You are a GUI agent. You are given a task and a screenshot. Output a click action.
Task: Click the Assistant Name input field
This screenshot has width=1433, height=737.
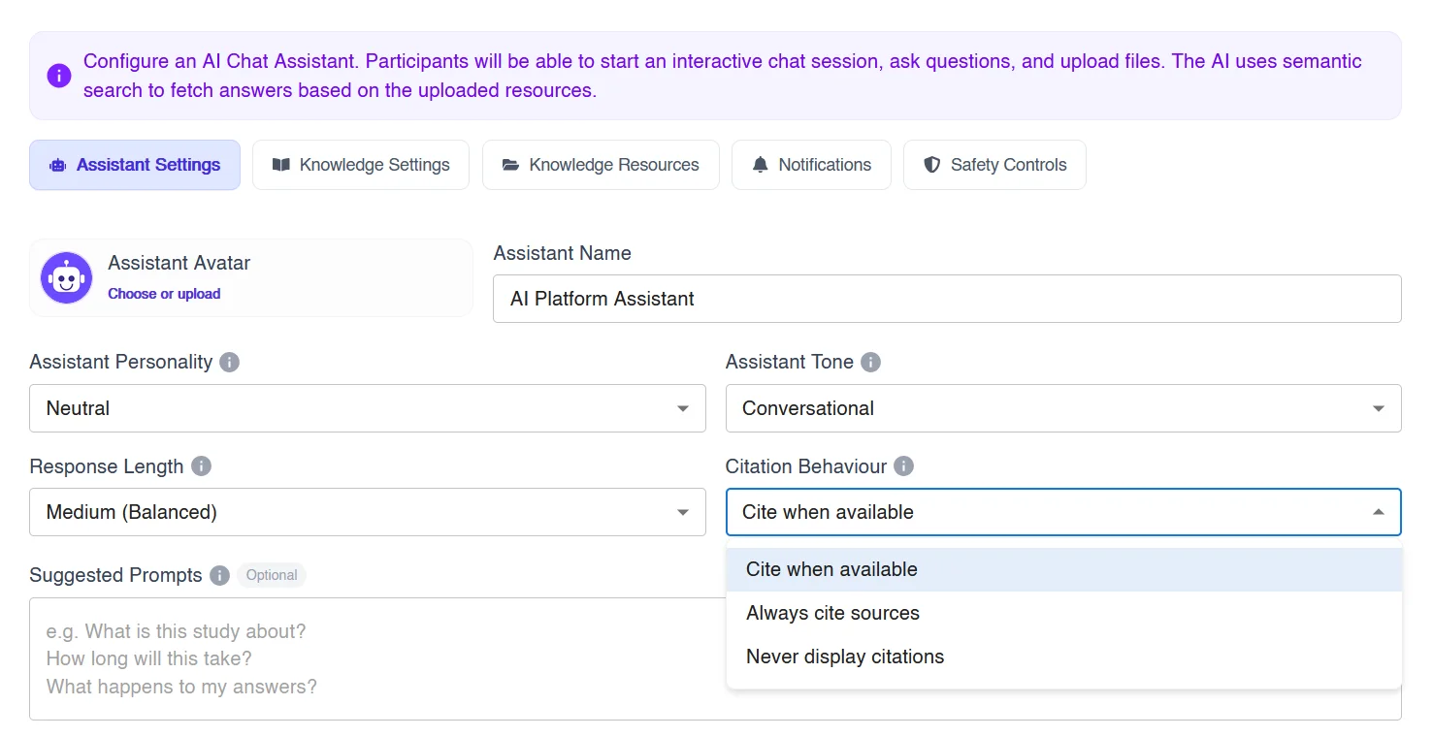(x=947, y=299)
